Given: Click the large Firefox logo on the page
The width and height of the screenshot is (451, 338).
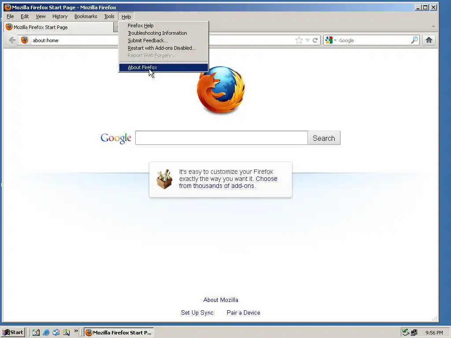Looking at the screenshot, I should coord(221,90).
